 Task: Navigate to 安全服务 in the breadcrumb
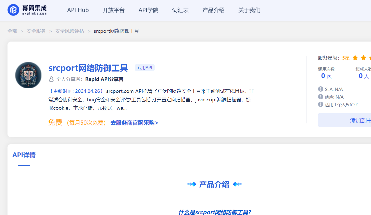(36, 31)
